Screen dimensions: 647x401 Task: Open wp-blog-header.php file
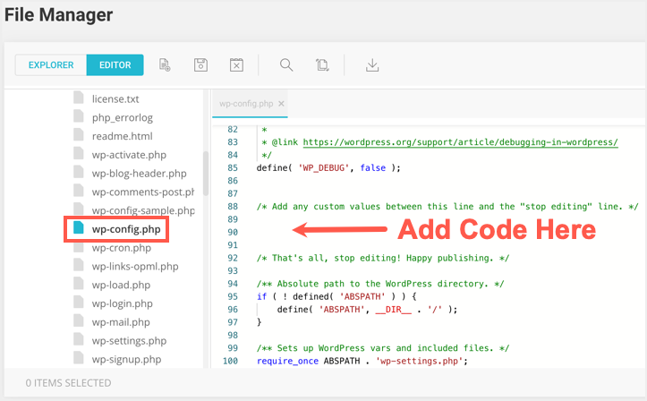coord(139,174)
